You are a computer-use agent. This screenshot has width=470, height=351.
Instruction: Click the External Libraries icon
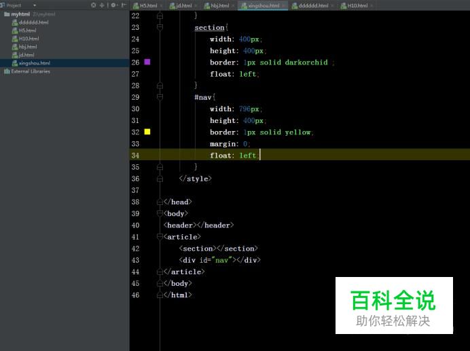(x=7, y=71)
